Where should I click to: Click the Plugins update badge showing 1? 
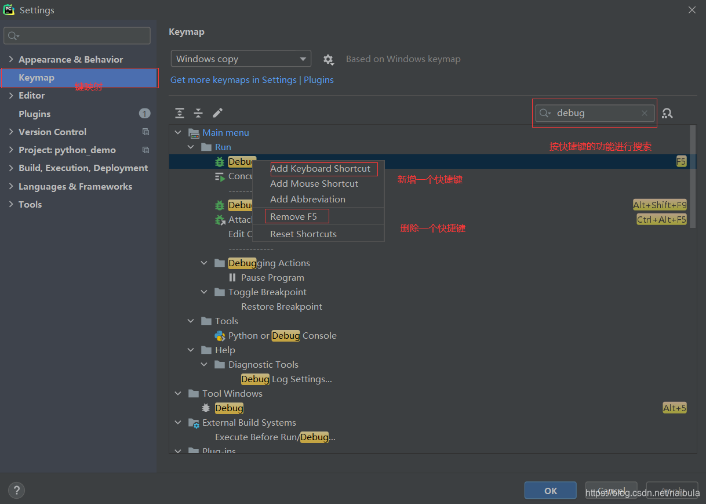(x=144, y=114)
